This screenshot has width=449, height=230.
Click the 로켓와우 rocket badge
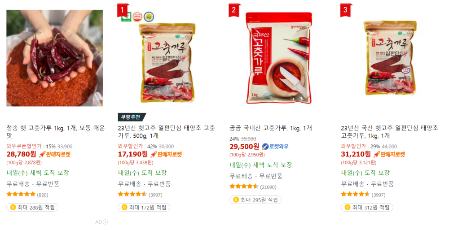[275, 147]
